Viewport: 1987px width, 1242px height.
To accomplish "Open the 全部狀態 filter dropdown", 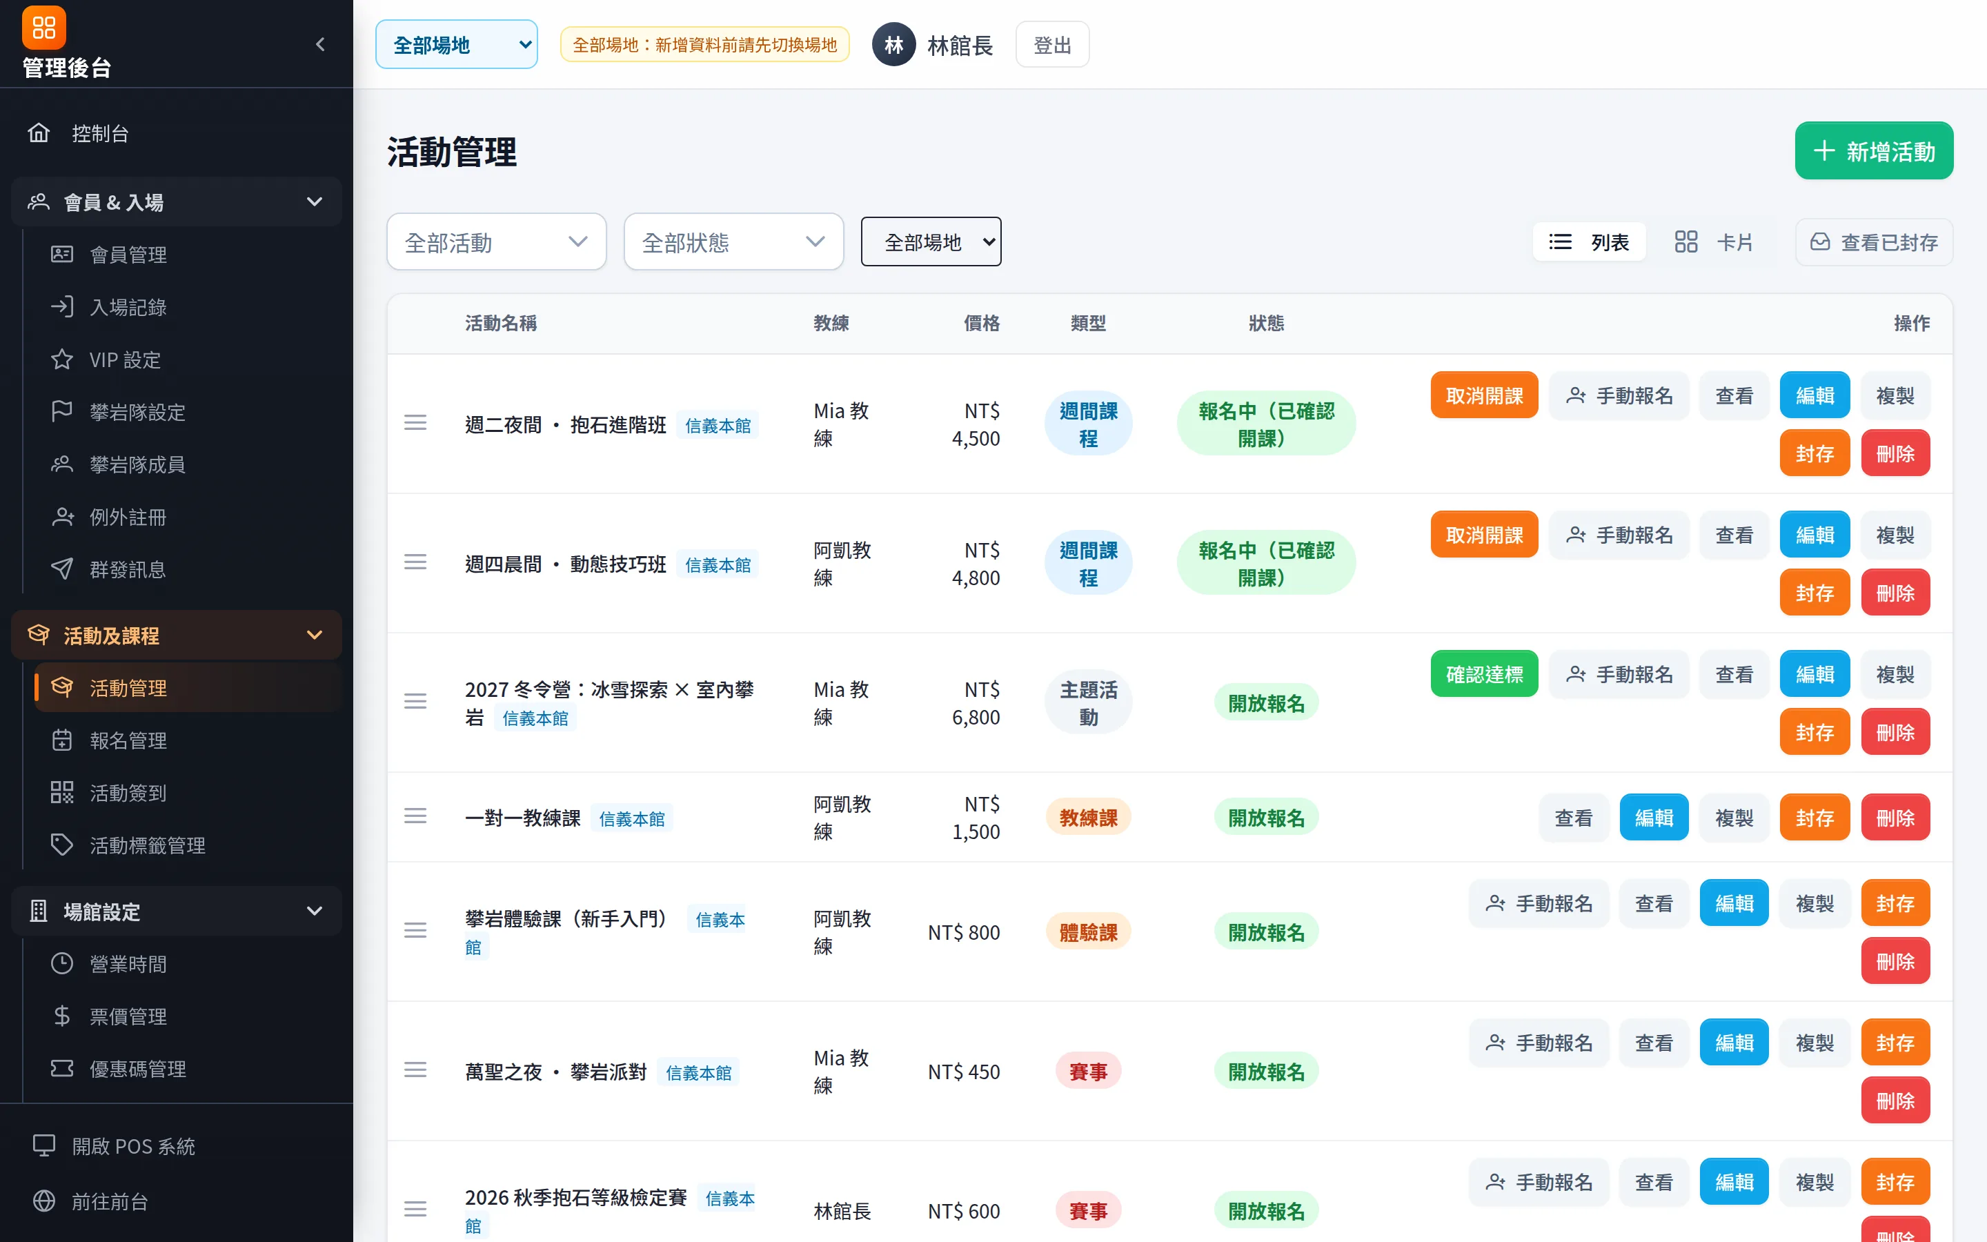I will pyautogui.click(x=734, y=241).
